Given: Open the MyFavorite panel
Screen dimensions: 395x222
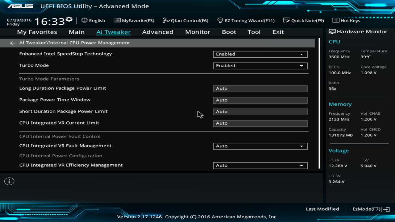Looking at the screenshot, I should pyautogui.click(x=134, y=20).
